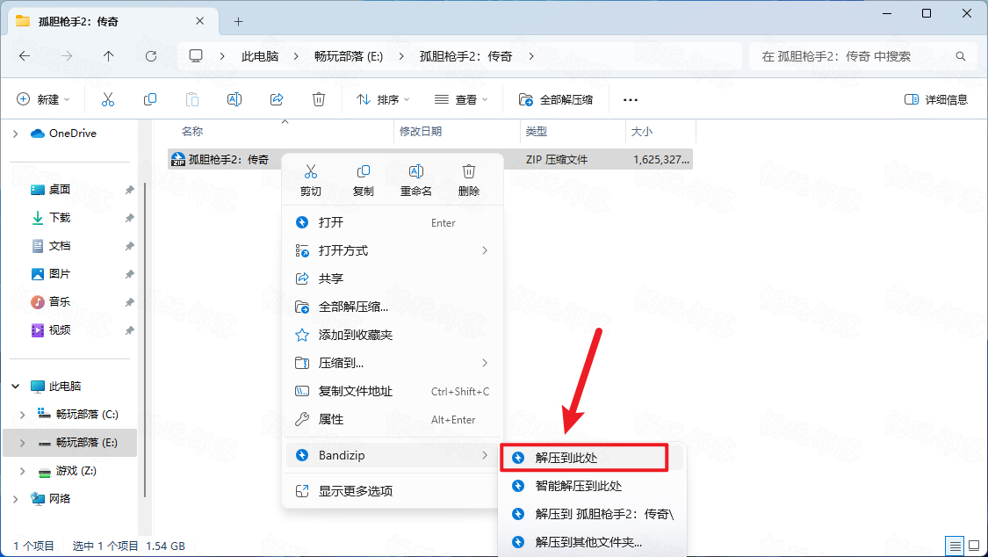Image resolution: width=988 pixels, height=557 pixels.
Task: Open the Bandizip submenu entry
Action: tap(393, 455)
